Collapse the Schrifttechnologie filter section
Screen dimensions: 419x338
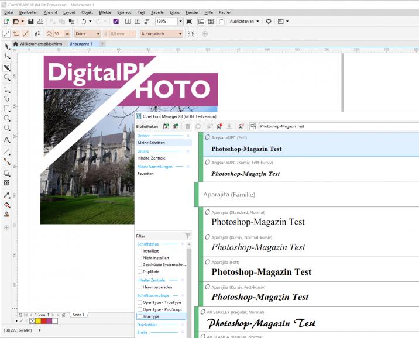182,295
